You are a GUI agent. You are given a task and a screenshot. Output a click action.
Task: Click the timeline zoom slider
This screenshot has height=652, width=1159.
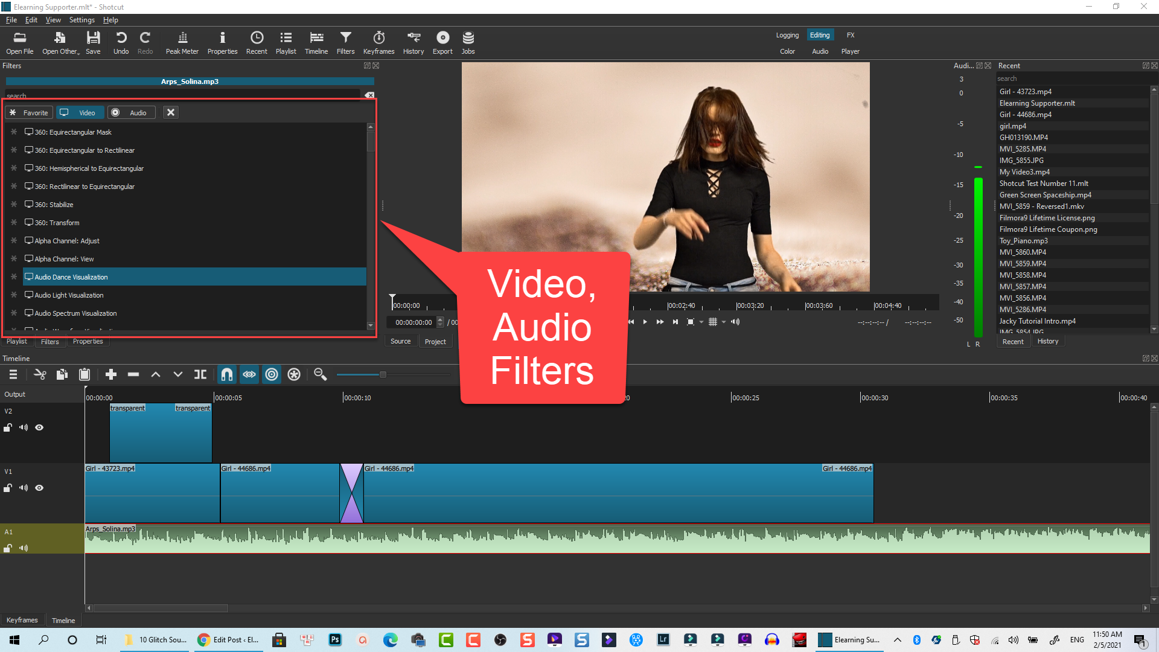pyautogui.click(x=383, y=374)
